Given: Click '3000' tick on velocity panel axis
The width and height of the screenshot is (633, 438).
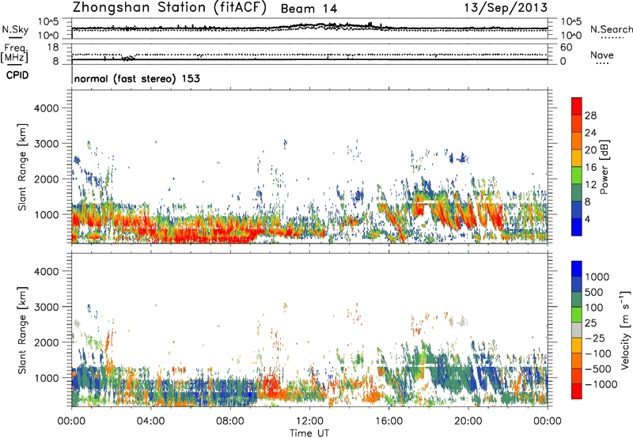Looking at the screenshot, I should coord(47,307).
